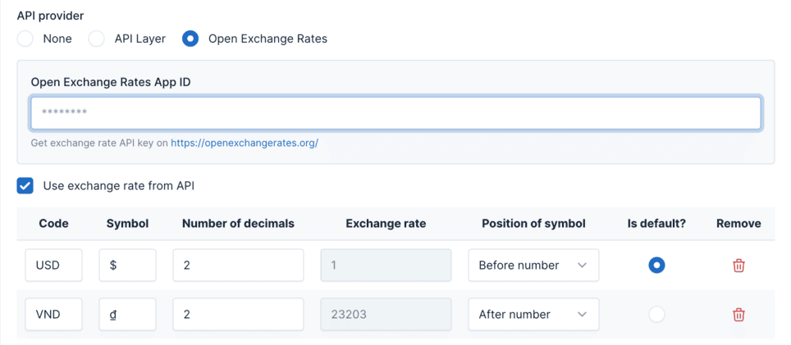Open VND position of symbol dropdown

[x=533, y=315]
